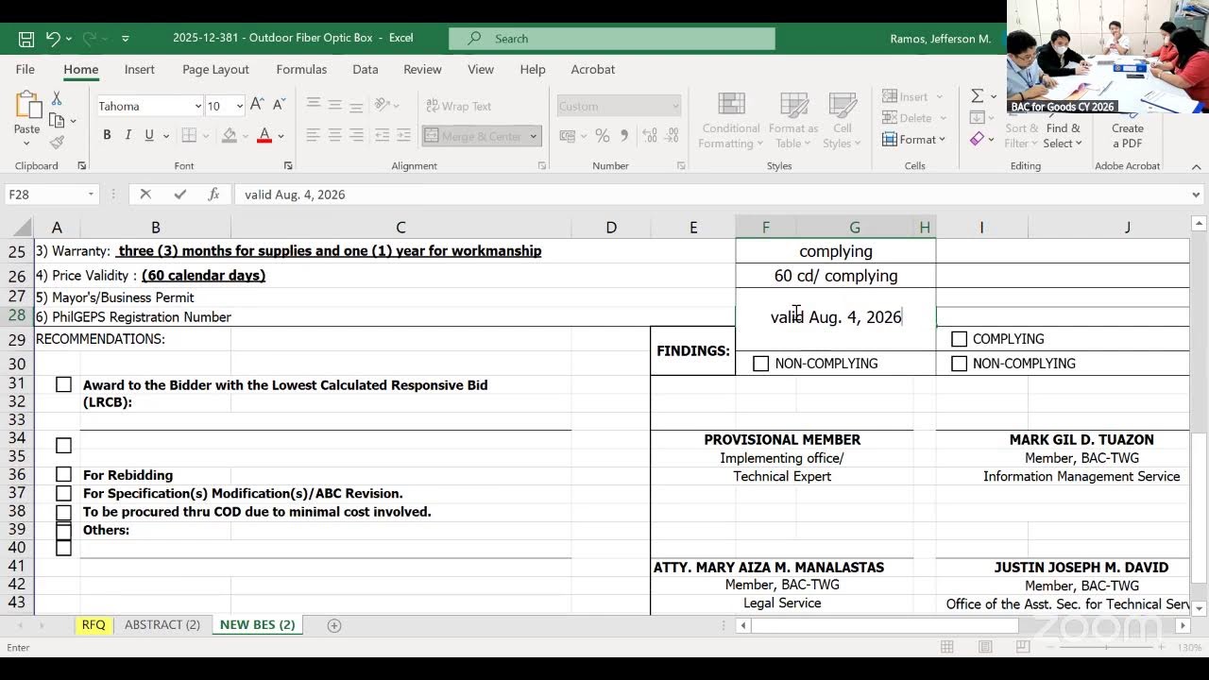
Task: Switch to the Page Layout tab
Action: [x=215, y=69]
